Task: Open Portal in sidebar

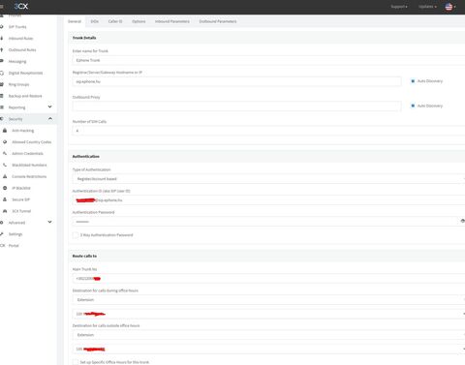Action: coord(14,246)
